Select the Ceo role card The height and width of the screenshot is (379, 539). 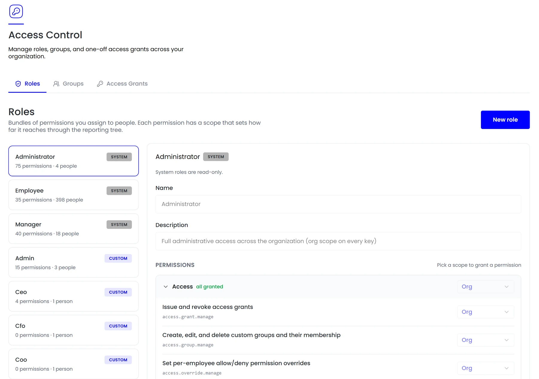(73, 296)
